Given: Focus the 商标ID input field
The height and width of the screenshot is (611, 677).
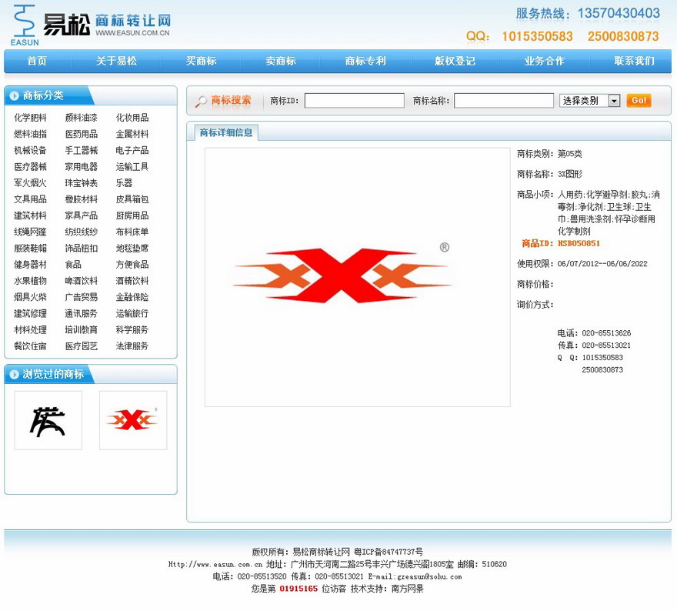Looking at the screenshot, I should coord(355,101).
